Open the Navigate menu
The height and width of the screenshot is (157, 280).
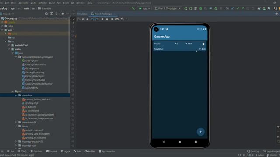click(x=23, y=3)
